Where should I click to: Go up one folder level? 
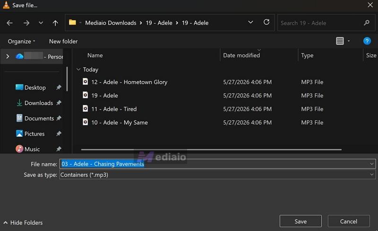55,23
